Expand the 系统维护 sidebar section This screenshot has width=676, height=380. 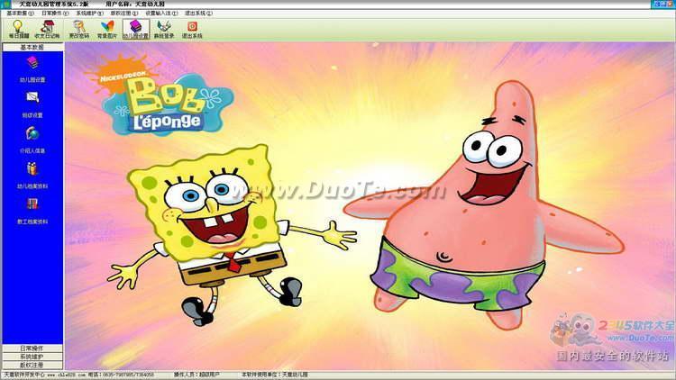(32, 357)
